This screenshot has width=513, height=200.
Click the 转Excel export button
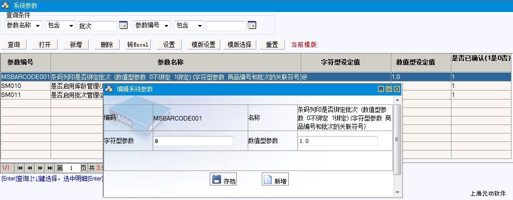[x=138, y=44]
